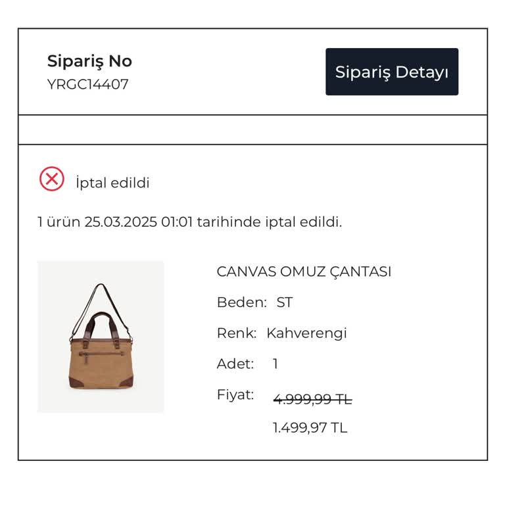Screen dimensions: 505x505
Task: Click the empty divider row below the order header
Action: coord(252,130)
